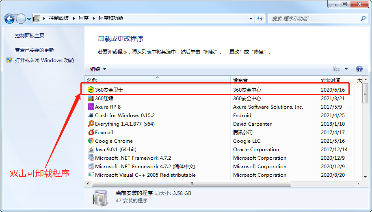Click the 360安全卫士 program icon
Image resolution: width=372 pixels, height=212 pixels.
[91, 90]
